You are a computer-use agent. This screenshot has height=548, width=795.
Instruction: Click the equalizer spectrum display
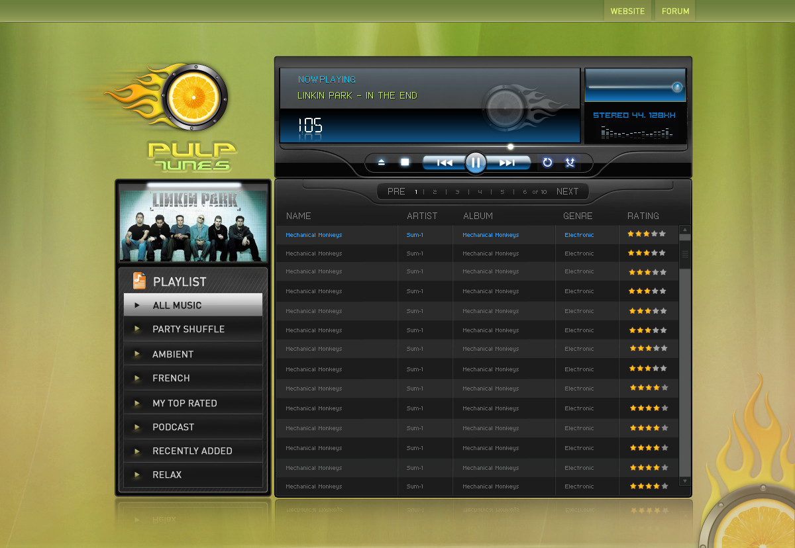point(636,133)
